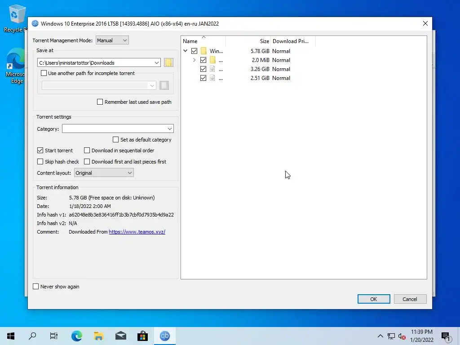
Task: Check 'Set as default category'
Action: click(x=115, y=140)
